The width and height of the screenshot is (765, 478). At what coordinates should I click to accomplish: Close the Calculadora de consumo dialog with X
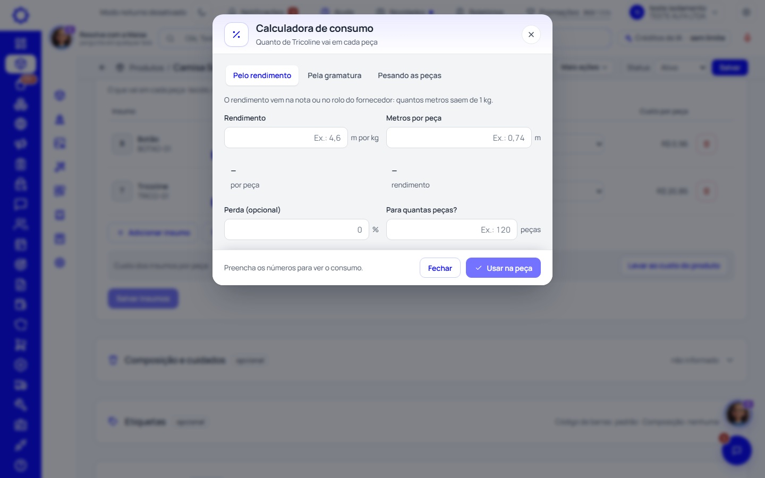click(531, 35)
